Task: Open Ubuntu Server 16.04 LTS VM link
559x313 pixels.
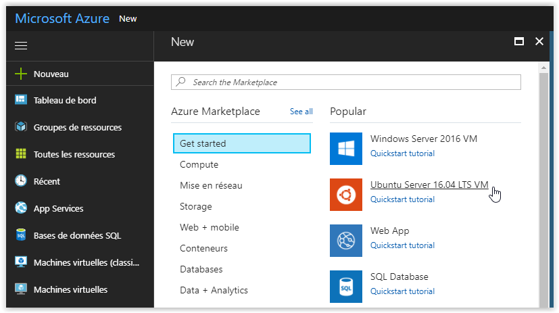Action: pyautogui.click(x=429, y=185)
